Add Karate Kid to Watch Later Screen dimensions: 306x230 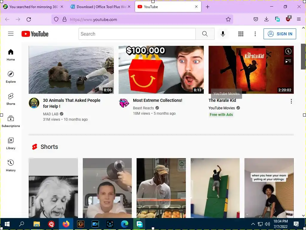pos(288,52)
